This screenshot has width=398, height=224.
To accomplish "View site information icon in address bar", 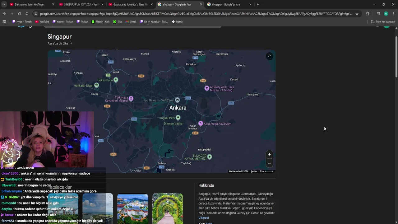I will click(36, 14).
